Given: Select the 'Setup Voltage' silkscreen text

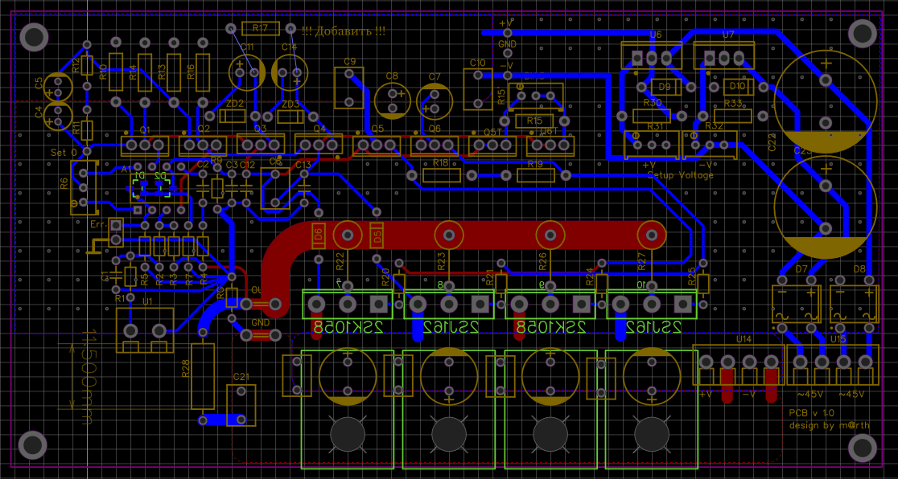Looking at the screenshot, I should 681,175.
